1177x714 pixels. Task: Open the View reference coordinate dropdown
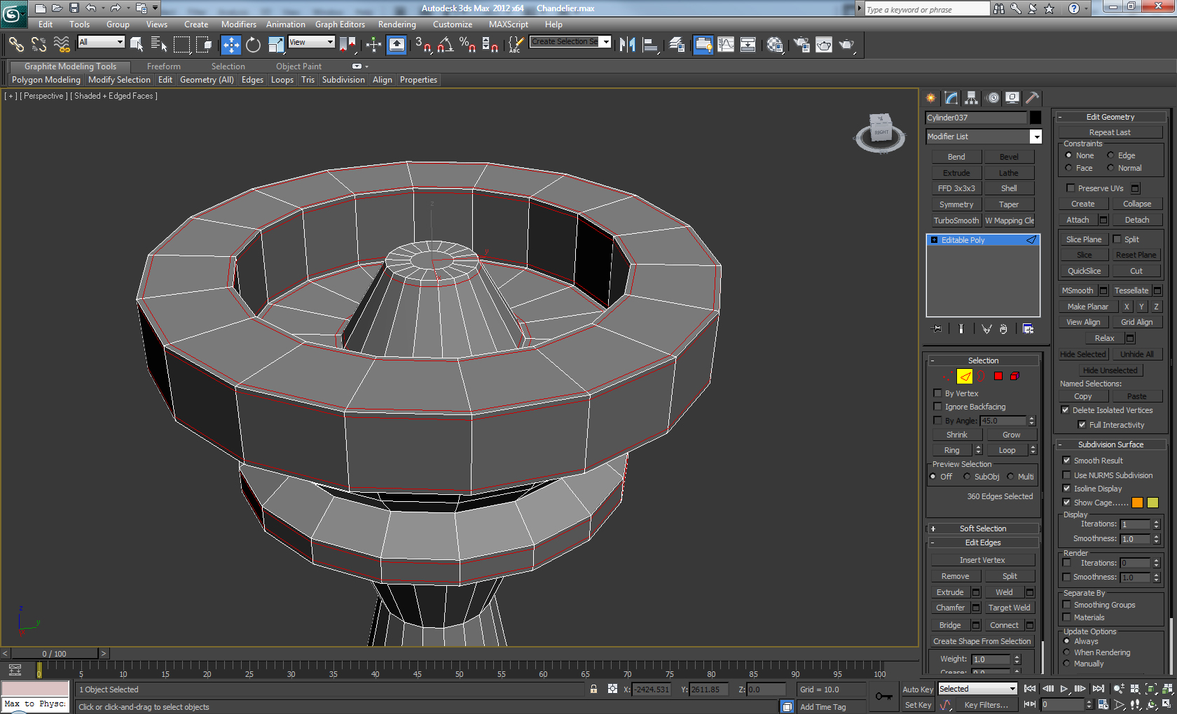click(311, 42)
